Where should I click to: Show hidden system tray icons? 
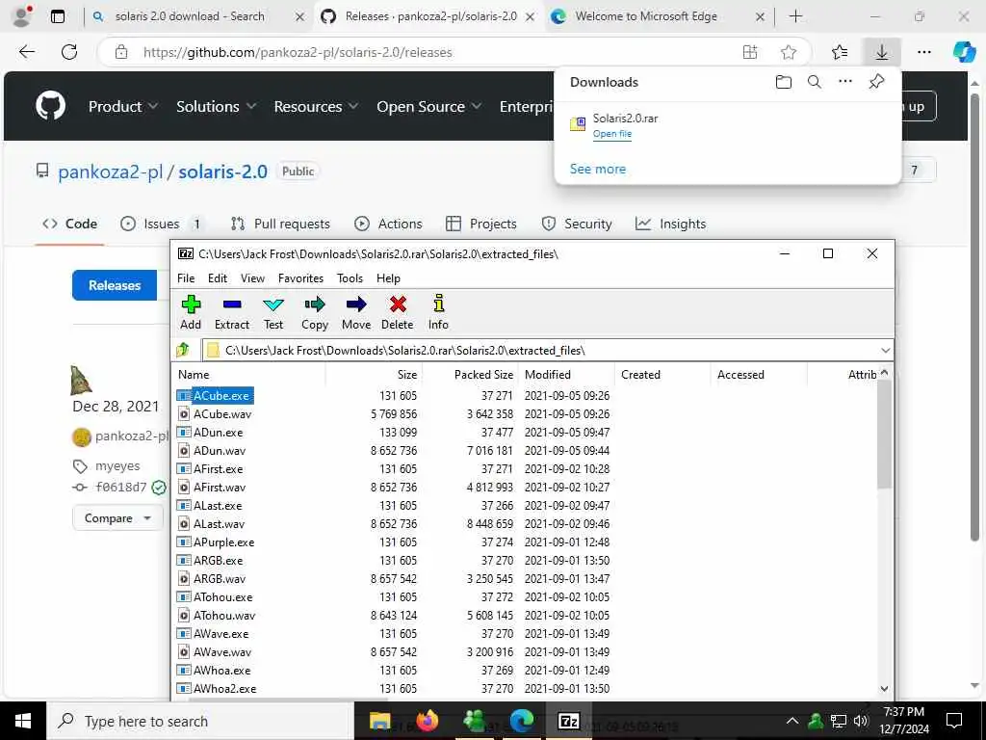tap(792, 721)
